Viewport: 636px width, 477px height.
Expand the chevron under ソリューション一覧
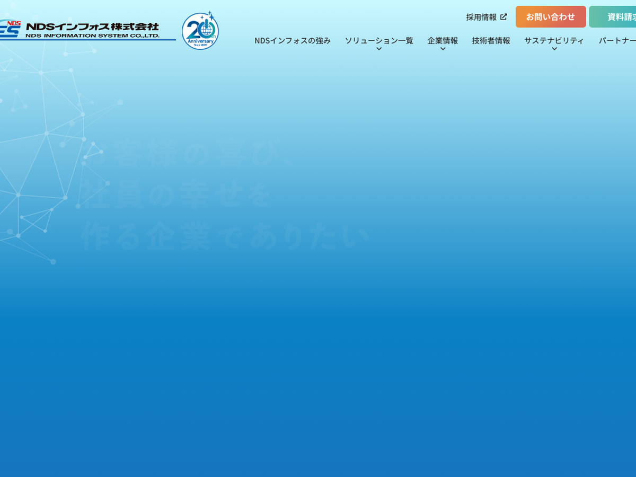(x=379, y=49)
